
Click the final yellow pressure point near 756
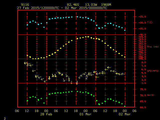pyautogui.click(x=125, y=57)
